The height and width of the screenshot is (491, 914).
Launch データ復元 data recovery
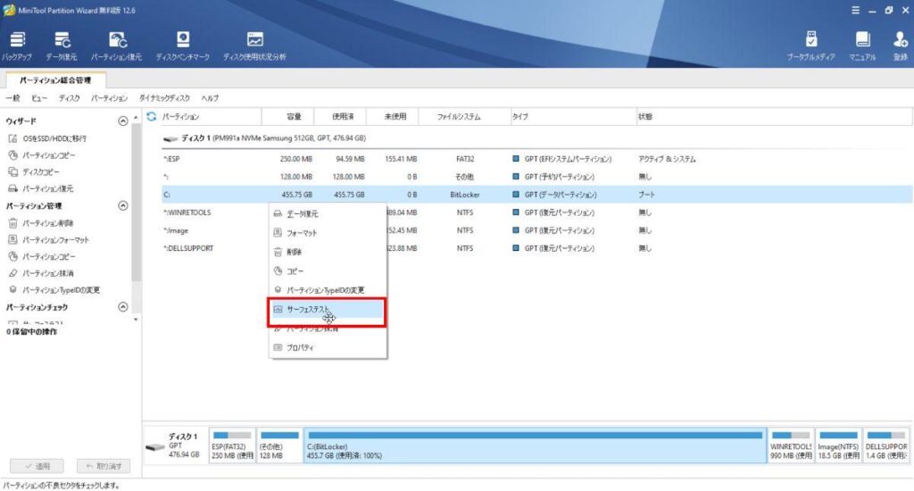click(x=62, y=46)
